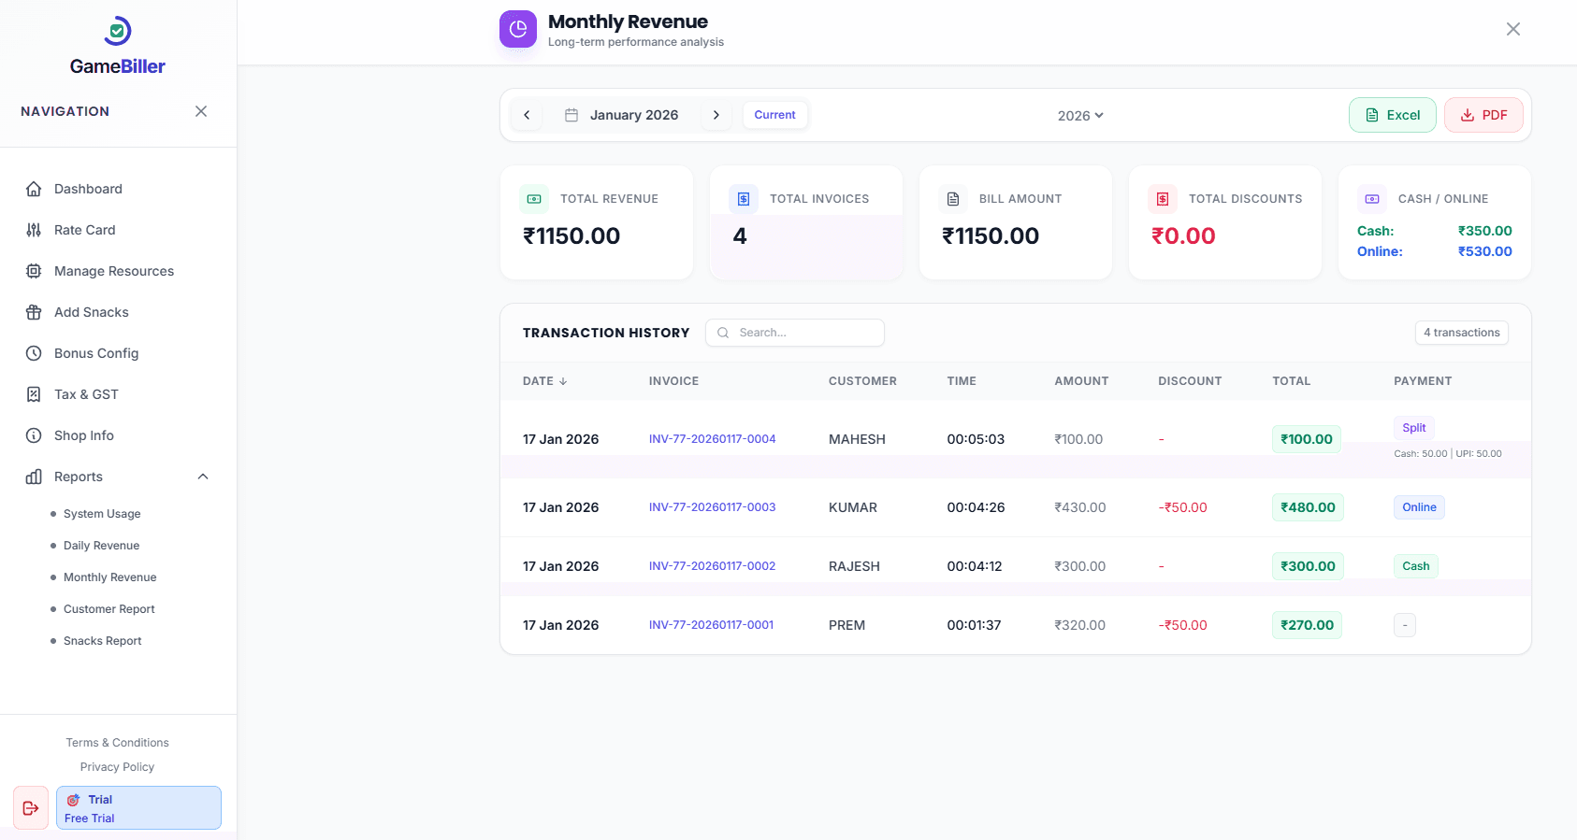
Task: Open Customer Report in sidebar
Action: point(109,609)
